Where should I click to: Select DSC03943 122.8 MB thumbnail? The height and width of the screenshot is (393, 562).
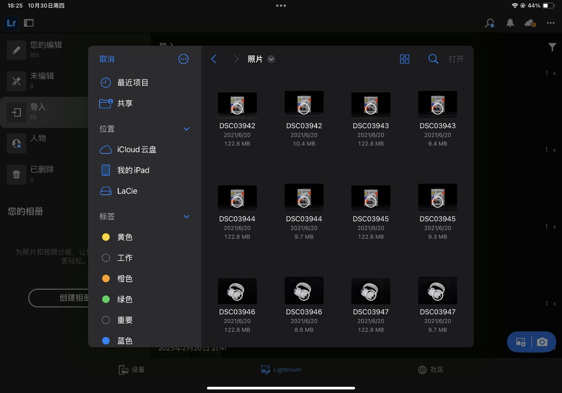371,105
